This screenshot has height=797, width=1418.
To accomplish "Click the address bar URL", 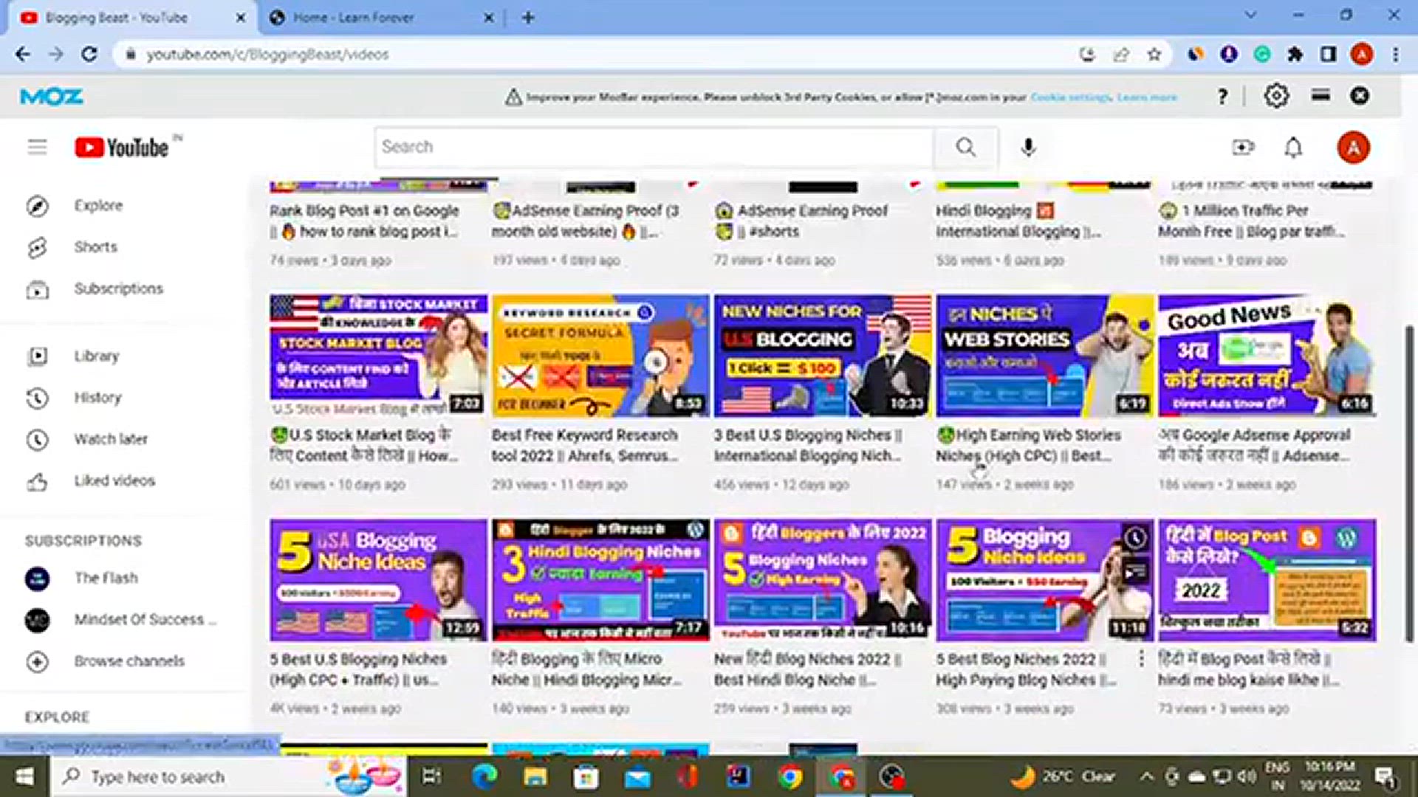I will pyautogui.click(x=267, y=55).
